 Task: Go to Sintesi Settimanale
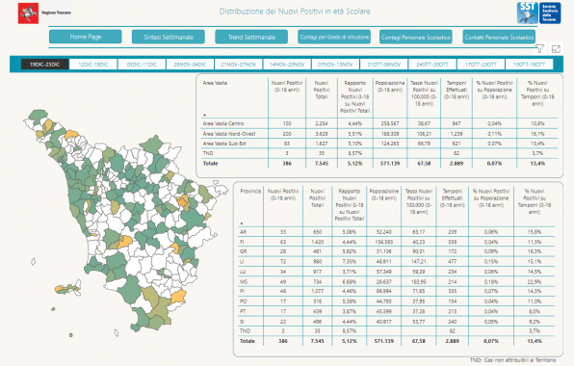(x=169, y=37)
